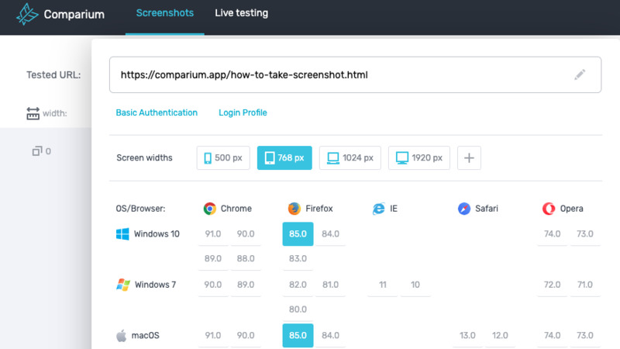Click the Comparium brand name
The image size is (620, 349).
[74, 14]
